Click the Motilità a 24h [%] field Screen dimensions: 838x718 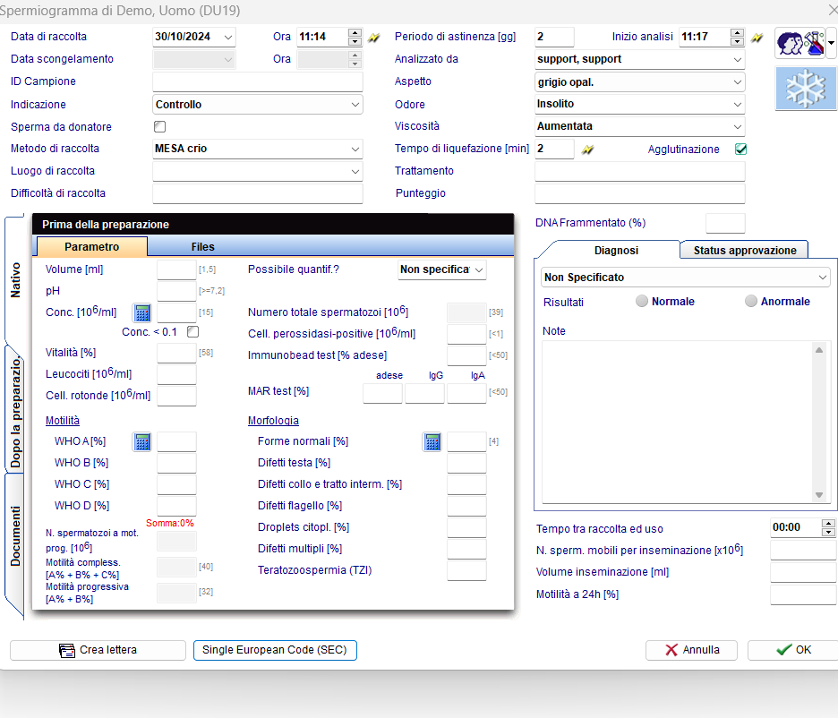pos(803,594)
